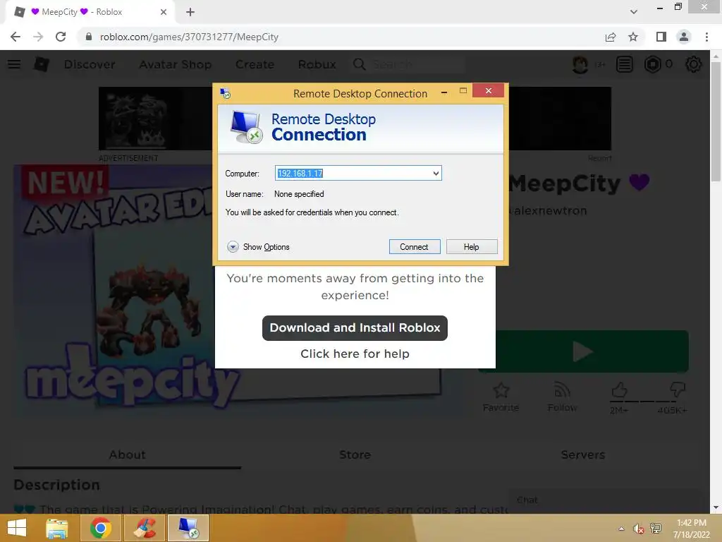This screenshot has height=542, width=722.
Task: Click the lock icon in address bar
Action: (x=89, y=37)
